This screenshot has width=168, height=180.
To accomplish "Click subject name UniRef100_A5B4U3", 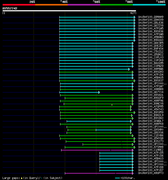I will click(151, 158).
